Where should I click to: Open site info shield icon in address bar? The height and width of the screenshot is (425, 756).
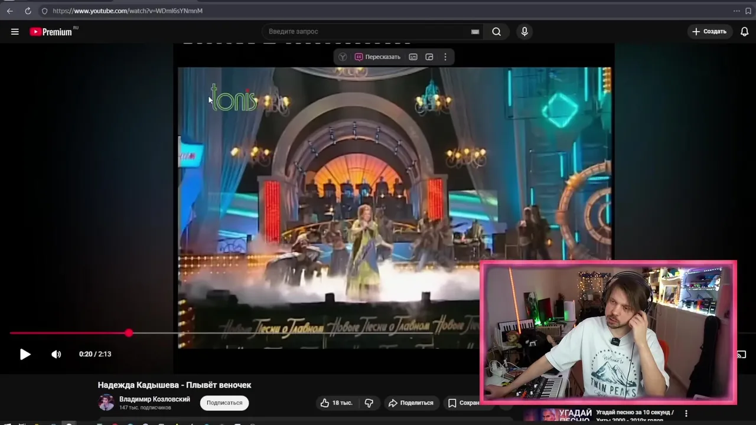(44, 11)
